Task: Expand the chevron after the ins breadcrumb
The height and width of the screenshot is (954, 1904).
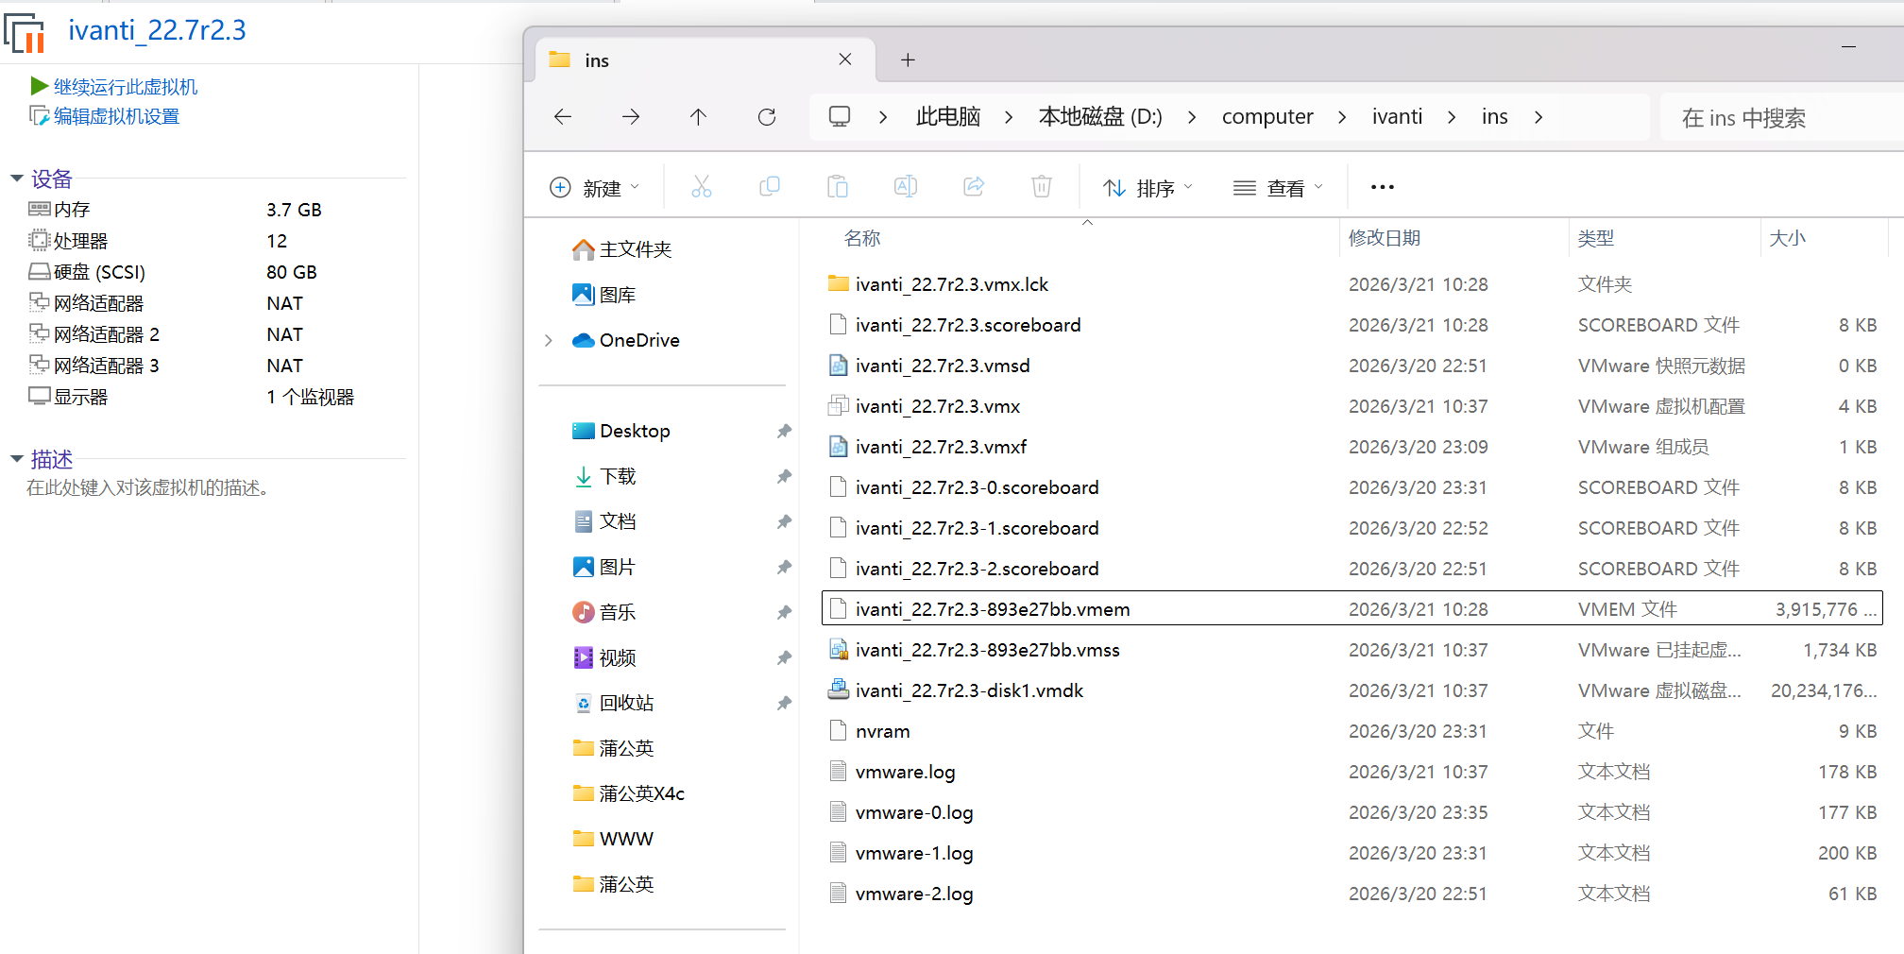Action: coord(1538,117)
